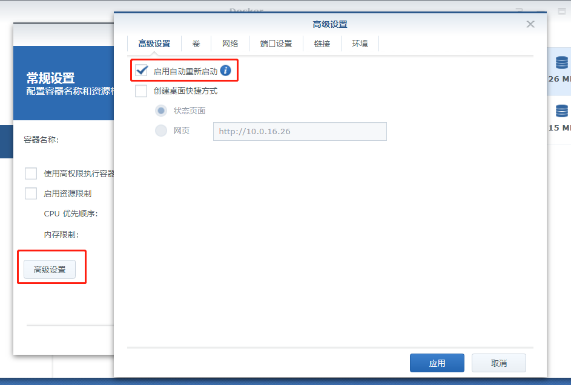Switch to the 环境 tab

point(360,44)
